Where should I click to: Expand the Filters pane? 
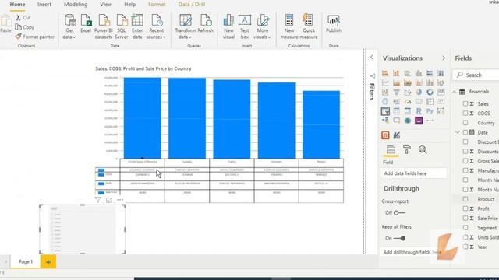(372, 57)
